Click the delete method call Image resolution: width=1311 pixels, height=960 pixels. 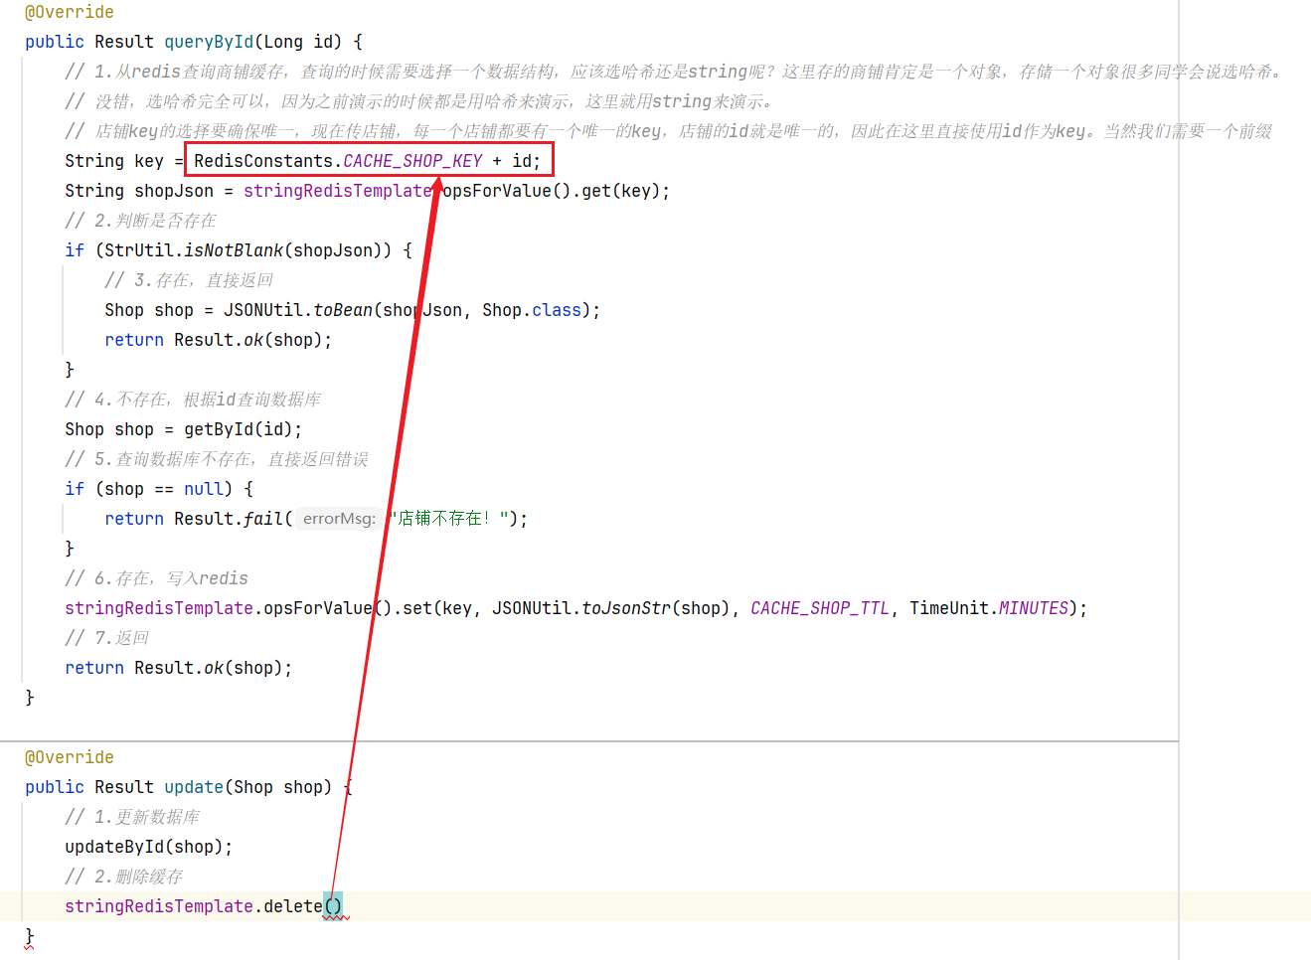pyautogui.click(x=293, y=906)
